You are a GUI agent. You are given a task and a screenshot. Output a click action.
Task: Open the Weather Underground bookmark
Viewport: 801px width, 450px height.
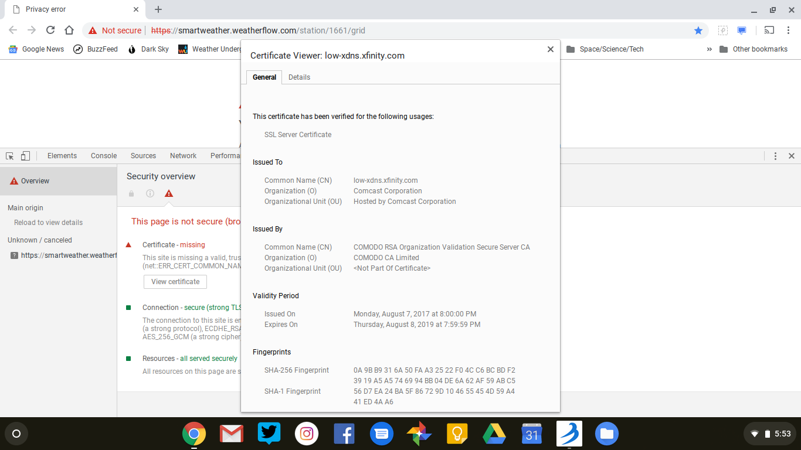pyautogui.click(x=210, y=49)
